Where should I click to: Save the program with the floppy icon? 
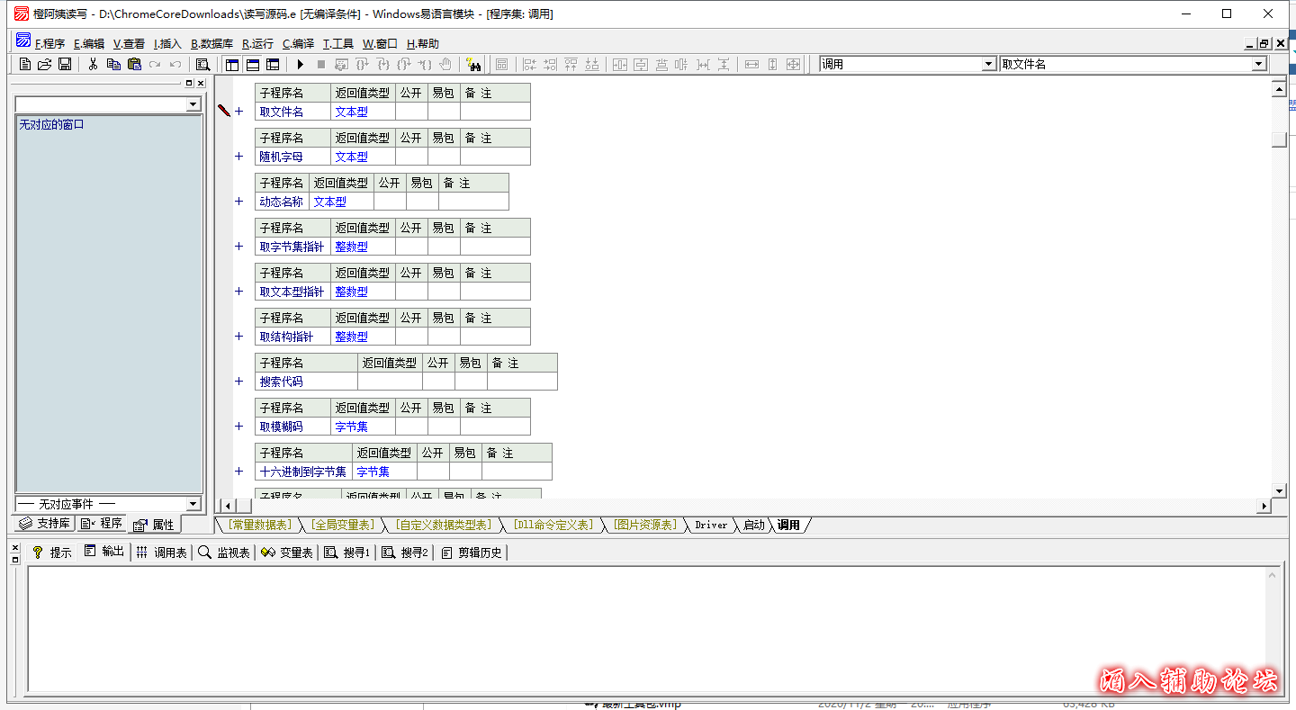click(65, 64)
